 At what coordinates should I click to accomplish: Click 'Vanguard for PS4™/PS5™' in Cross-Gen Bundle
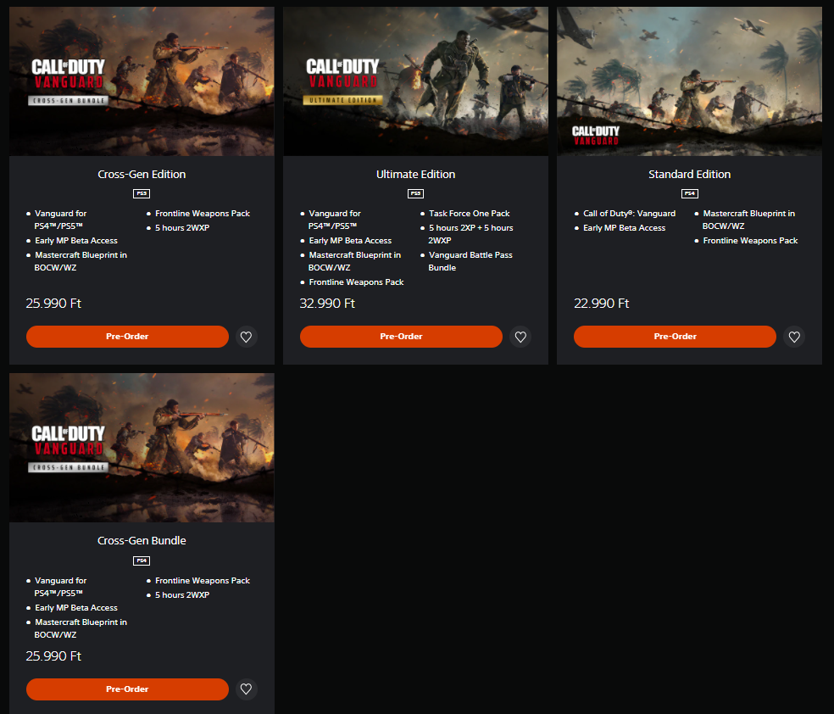(60, 587)
